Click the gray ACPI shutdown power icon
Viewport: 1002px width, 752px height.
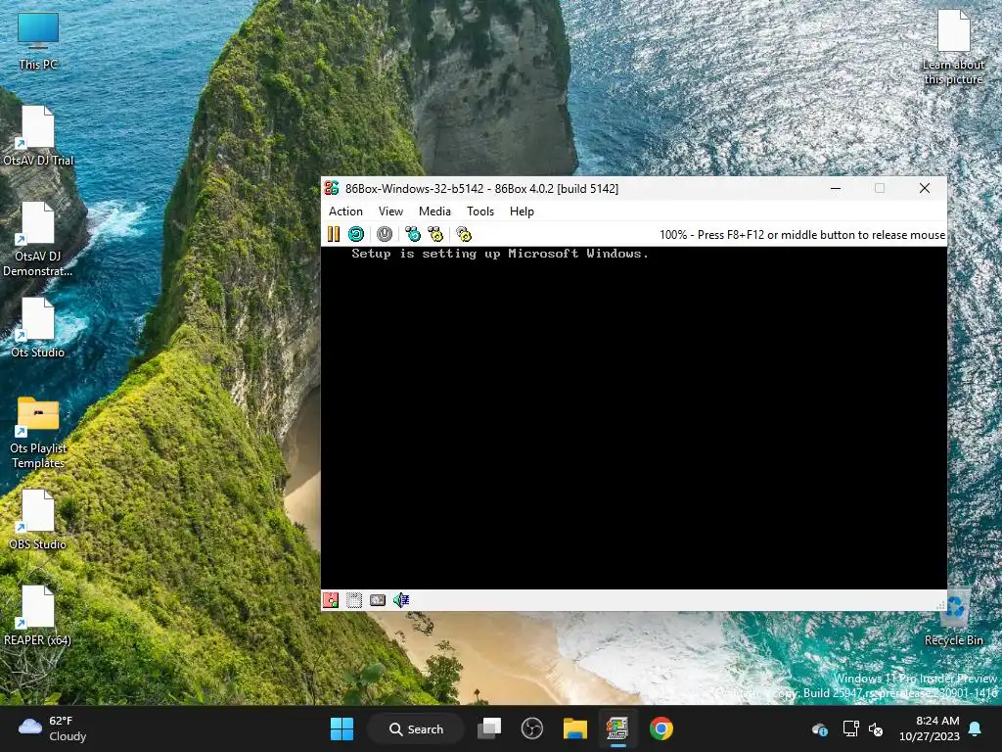coord(384,234)
